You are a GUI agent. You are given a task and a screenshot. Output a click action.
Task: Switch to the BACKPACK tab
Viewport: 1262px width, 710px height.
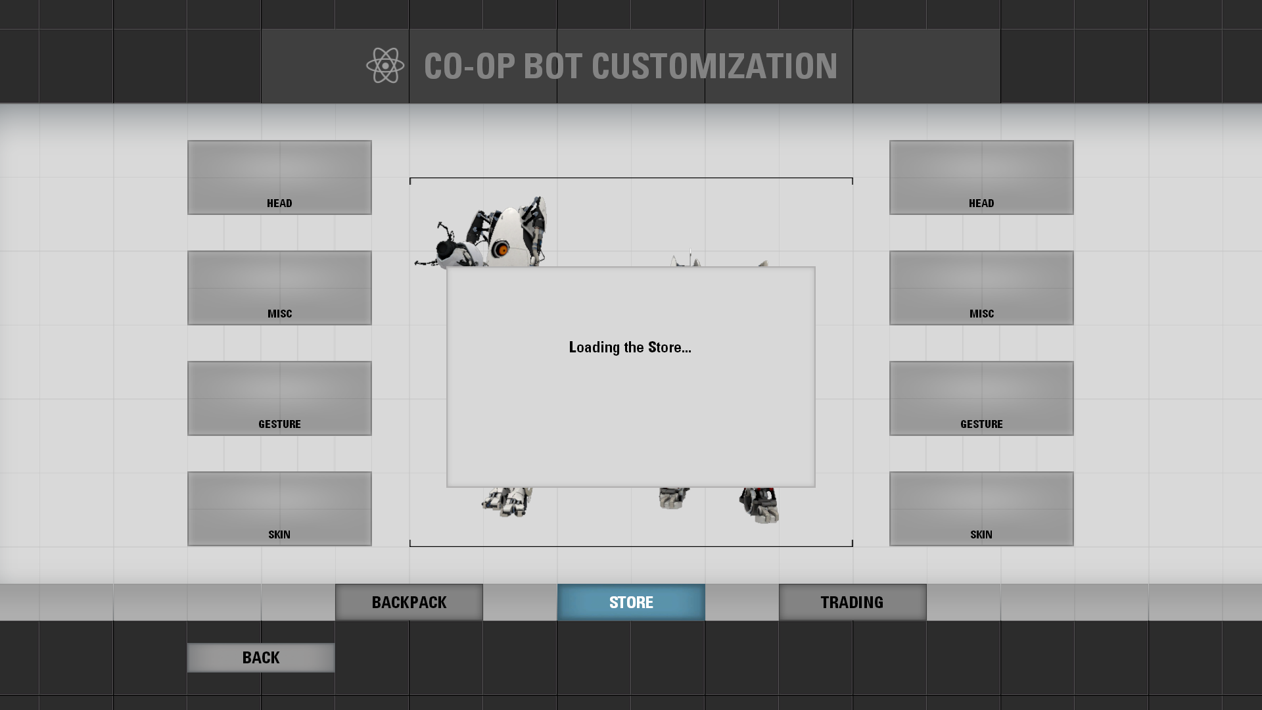tap(409, 602)
